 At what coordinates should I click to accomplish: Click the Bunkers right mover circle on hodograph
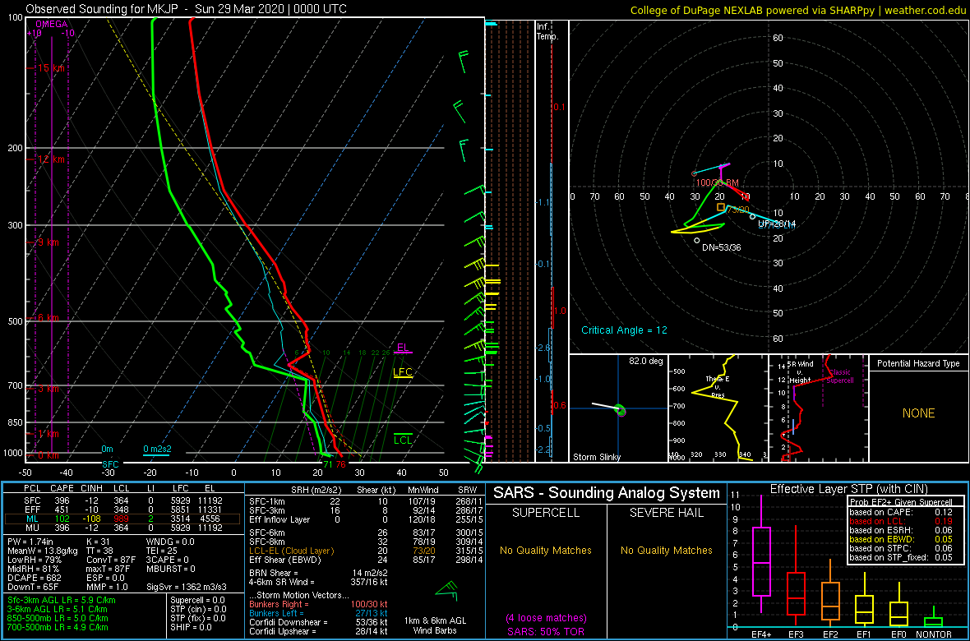[x=694, y=173]
